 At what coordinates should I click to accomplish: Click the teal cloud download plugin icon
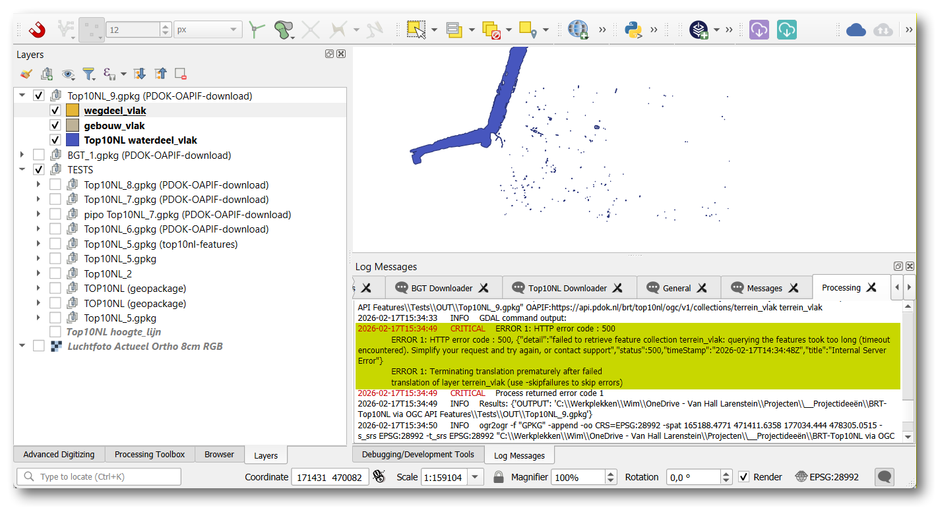click(786, 30)
